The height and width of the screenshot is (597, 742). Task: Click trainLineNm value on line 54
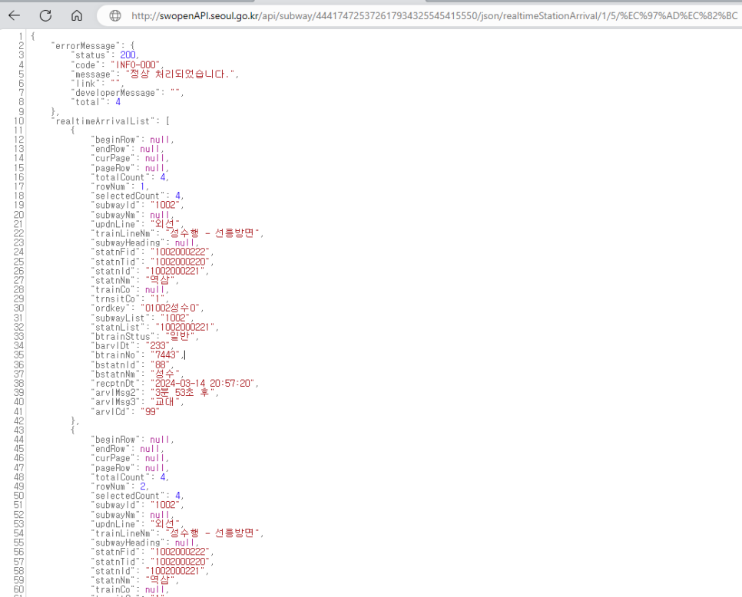213,533
